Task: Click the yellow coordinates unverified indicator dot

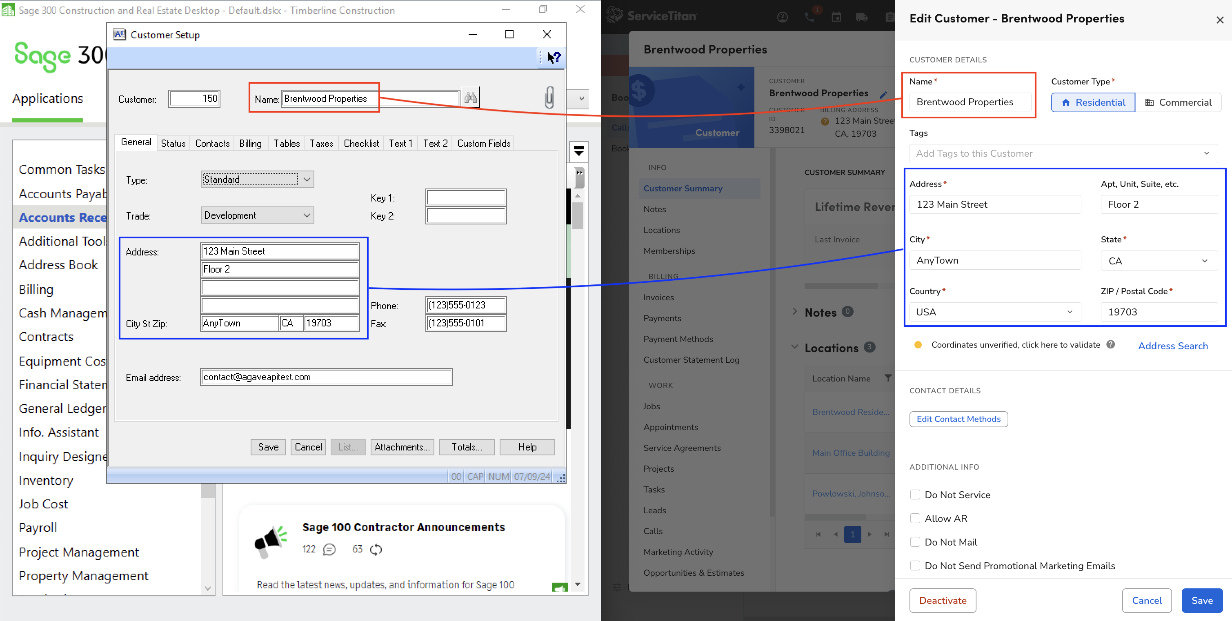Action: [917, 345]
